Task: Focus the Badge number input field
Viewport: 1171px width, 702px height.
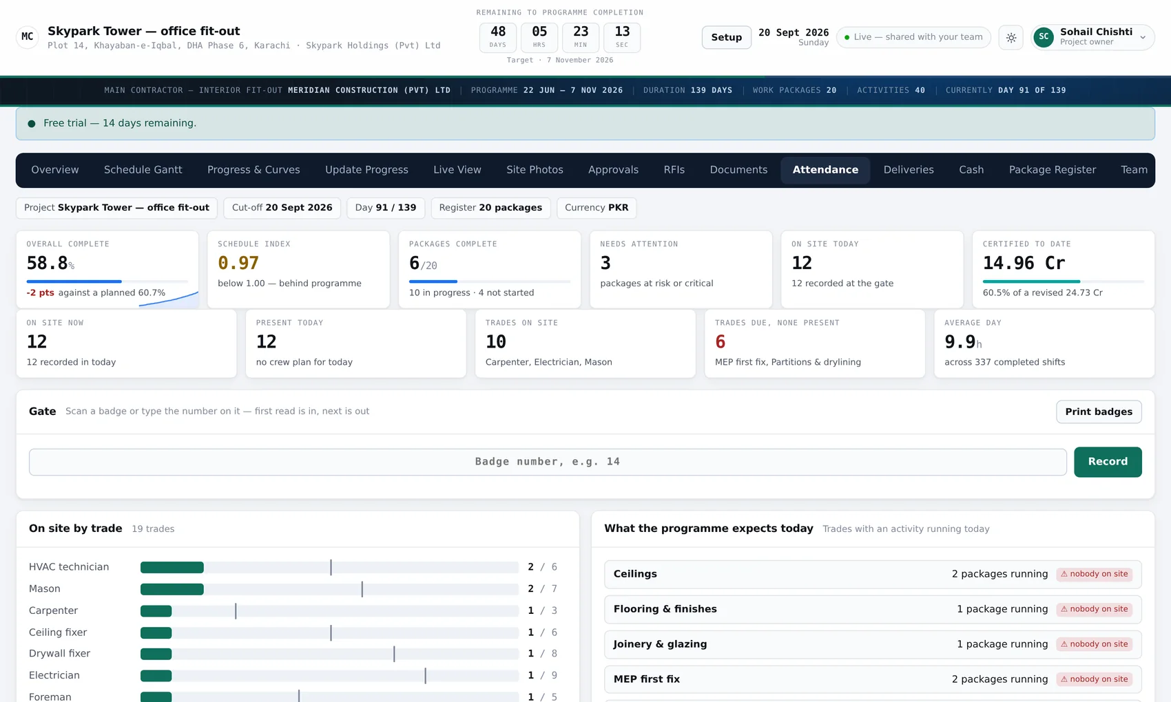Action: tap(548, 462)
